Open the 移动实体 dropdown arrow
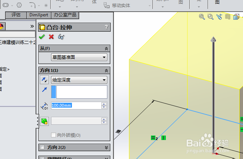 click(149, 6)
